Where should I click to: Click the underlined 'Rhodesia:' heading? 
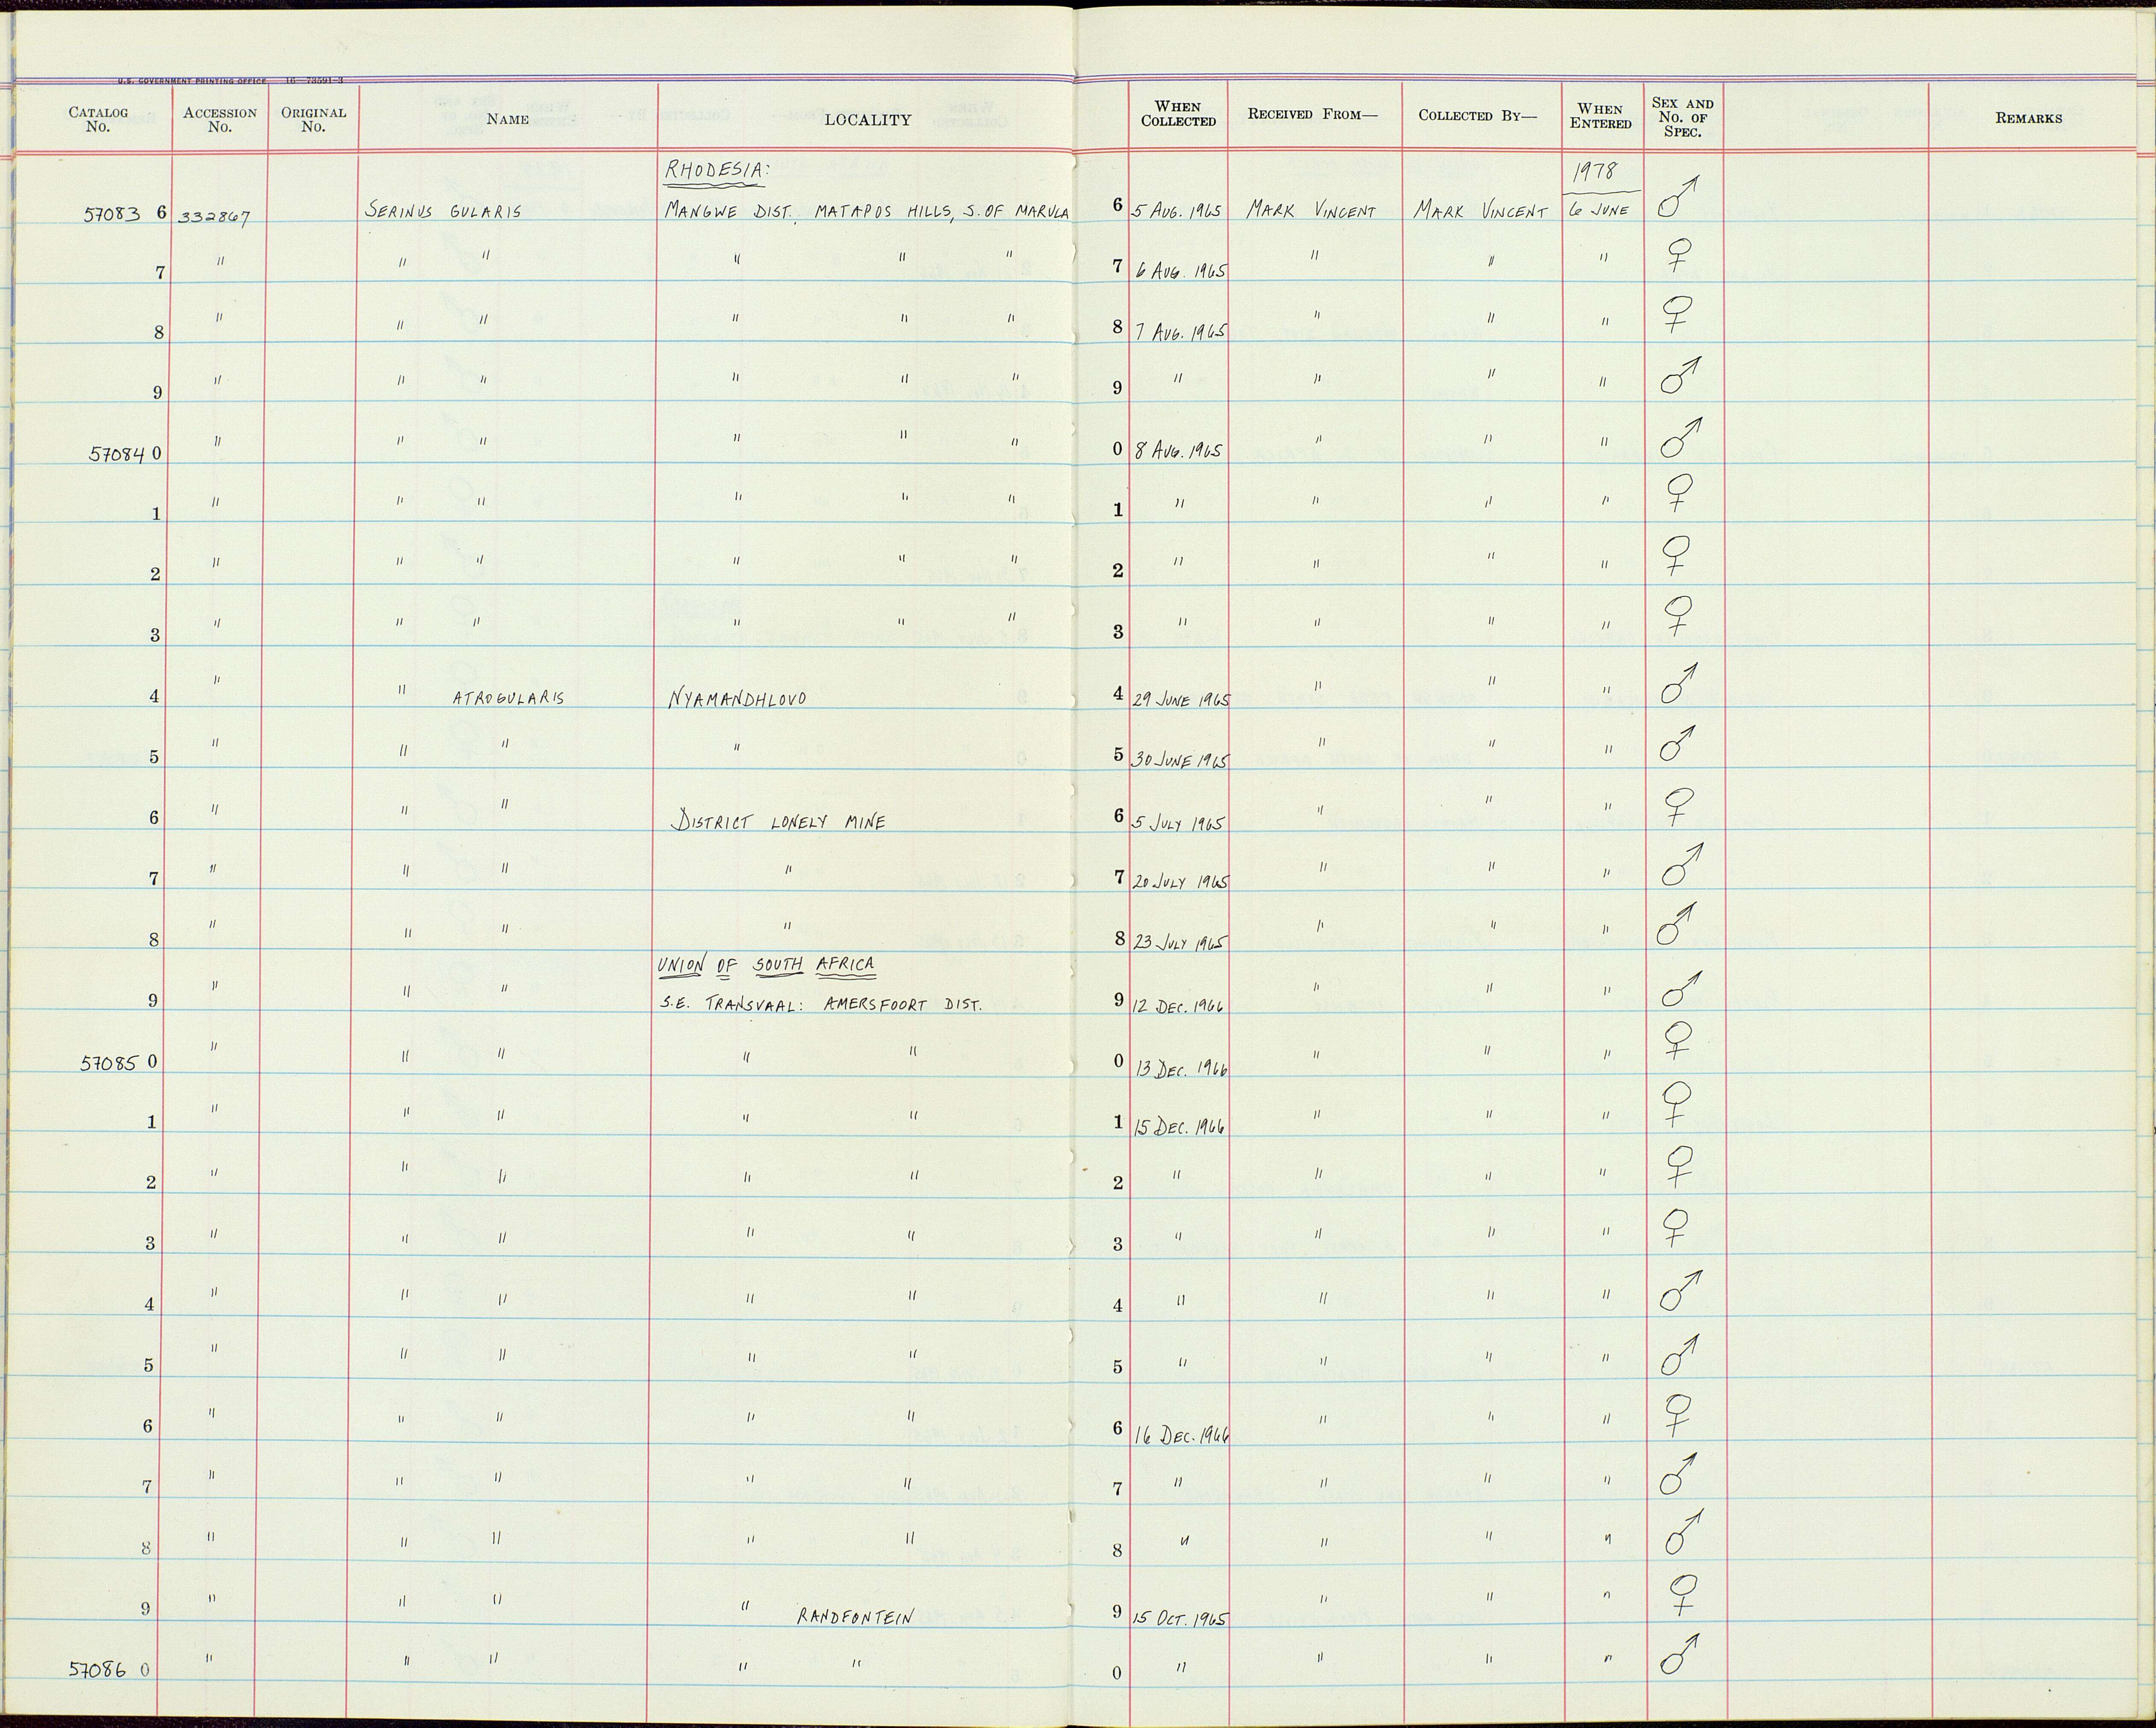tap(717, 171)
